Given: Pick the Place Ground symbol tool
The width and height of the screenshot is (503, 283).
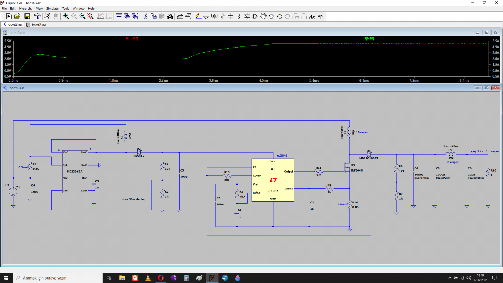Looking at the screenshot, I should pos(206,16).
